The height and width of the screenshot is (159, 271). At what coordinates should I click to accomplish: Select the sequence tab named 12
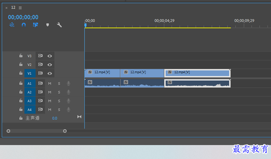coord(13,8)
